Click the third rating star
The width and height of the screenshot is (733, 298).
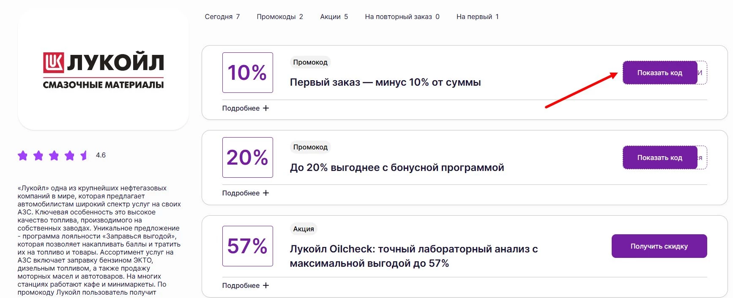click(x=54, y=155)
